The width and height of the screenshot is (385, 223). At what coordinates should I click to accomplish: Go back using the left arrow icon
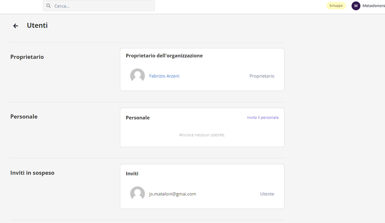click(x=15, y=26)
